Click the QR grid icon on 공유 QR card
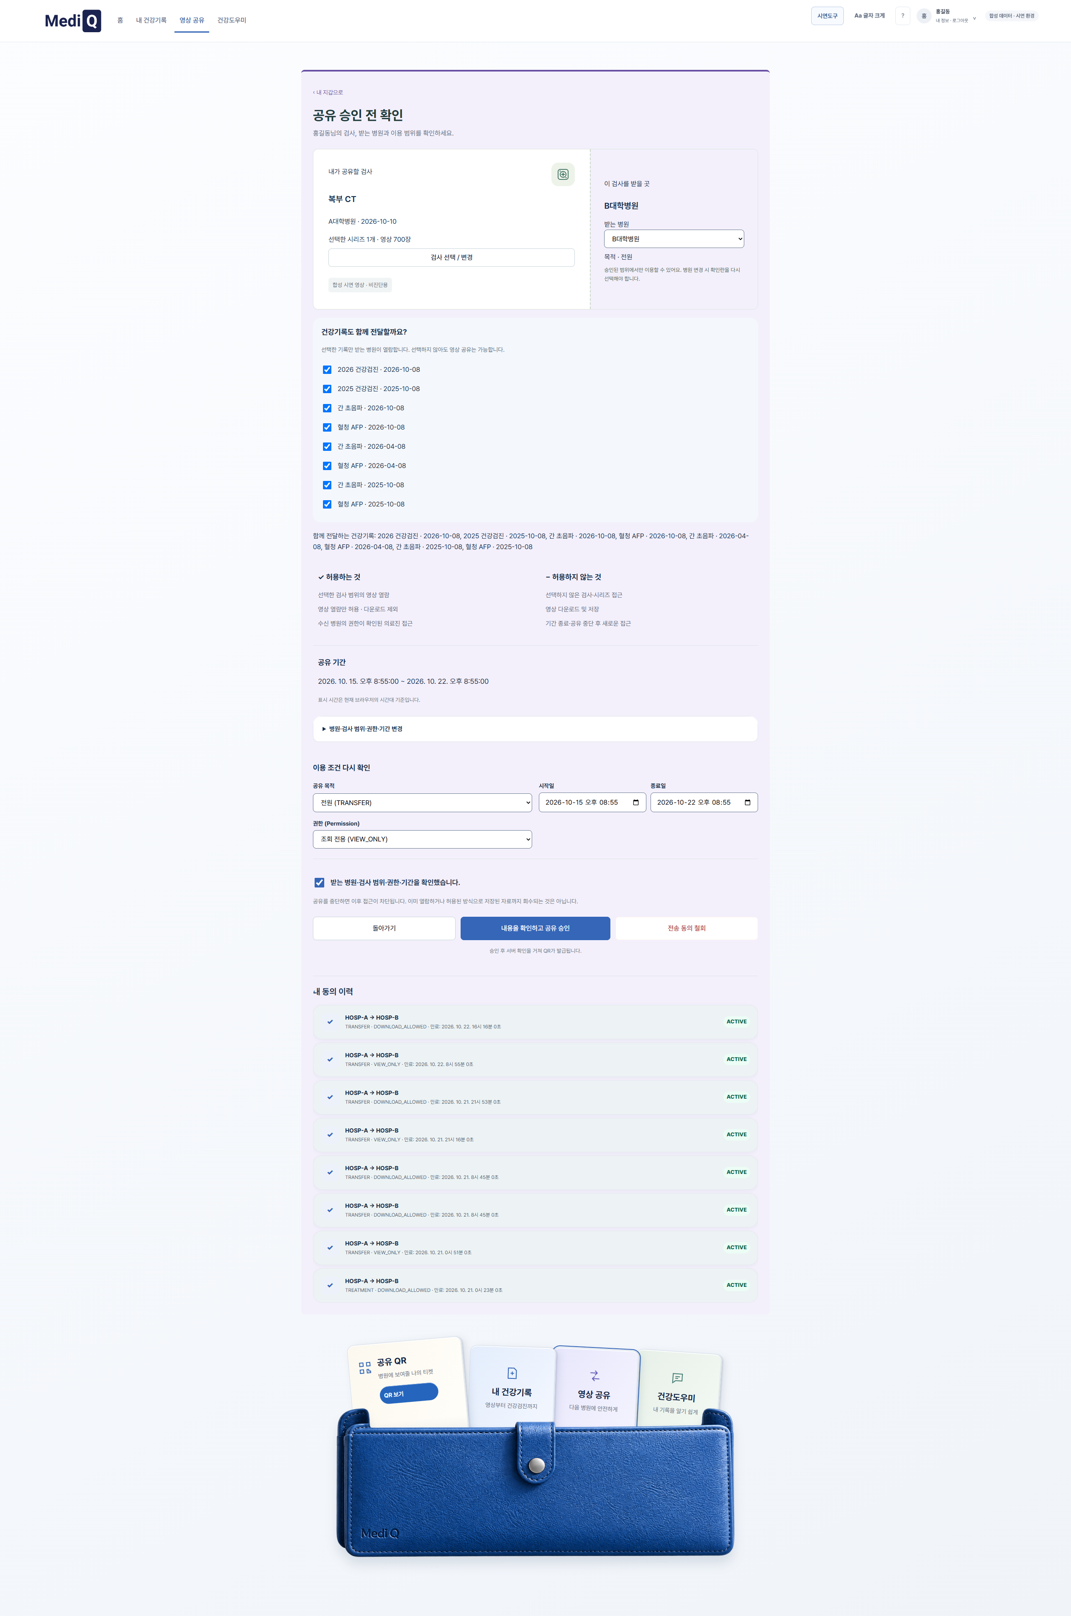 (365, 1368)
